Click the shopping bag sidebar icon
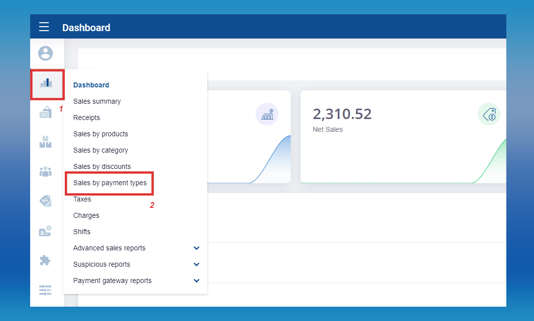Image resolution: width=534 pixels, height=321 pixels. pyautogui.click(x=45, y=113)
